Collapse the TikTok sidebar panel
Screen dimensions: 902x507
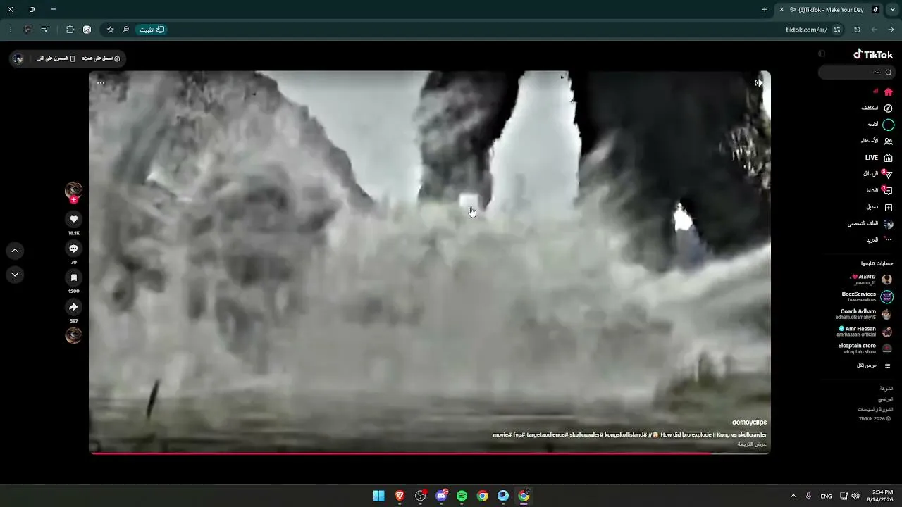tap(822, 54)
